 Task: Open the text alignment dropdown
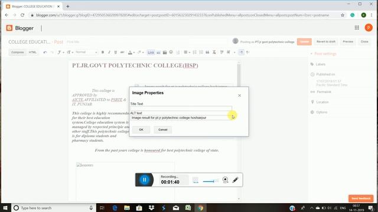pos(187,52)
